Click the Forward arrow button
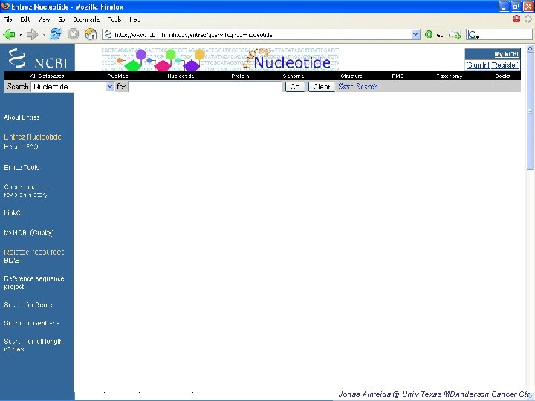The width and height of the screenshot is (535, 401). pyautogui.click(x=32, y=34)
